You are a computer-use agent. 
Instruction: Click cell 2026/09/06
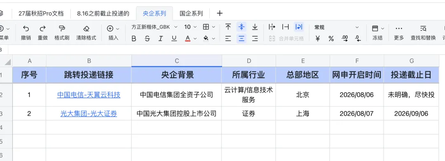pos(412,114)
